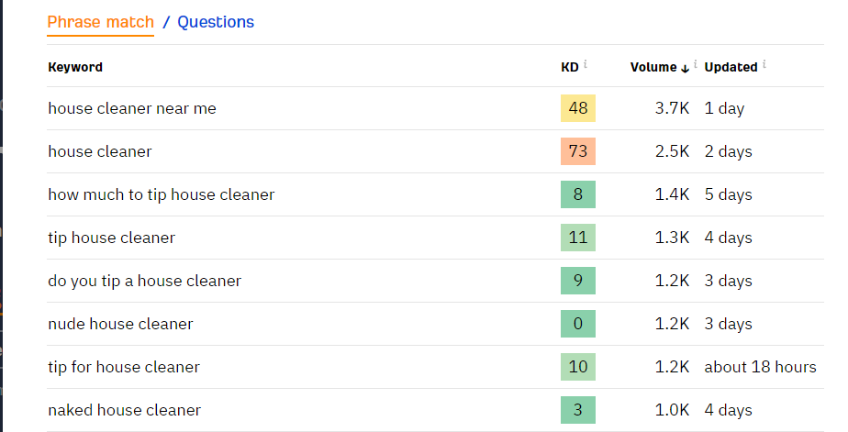Image resolution: width=848 pixels, height=432 pixels.
Task: Select "tip house cleaner" keyword with KD 11
Action: pyautogui.click(x=111, y=238)
